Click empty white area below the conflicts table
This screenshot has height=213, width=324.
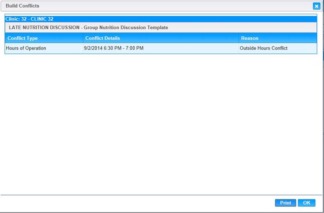coord(161,124)
